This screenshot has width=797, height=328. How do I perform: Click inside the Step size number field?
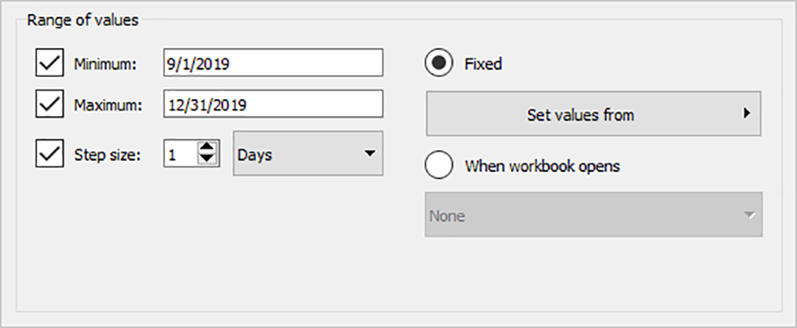pyautogui.click(x=180, y=154)
